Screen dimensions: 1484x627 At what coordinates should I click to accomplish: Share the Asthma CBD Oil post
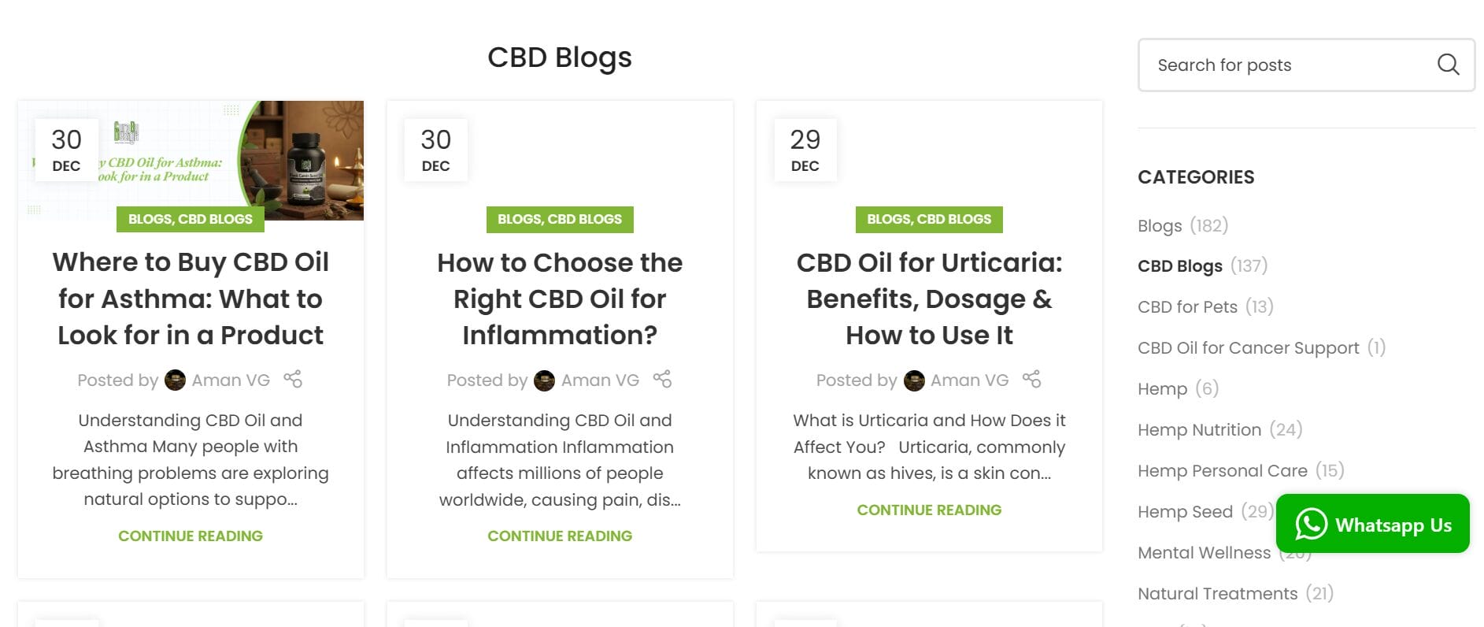[293, 380]
